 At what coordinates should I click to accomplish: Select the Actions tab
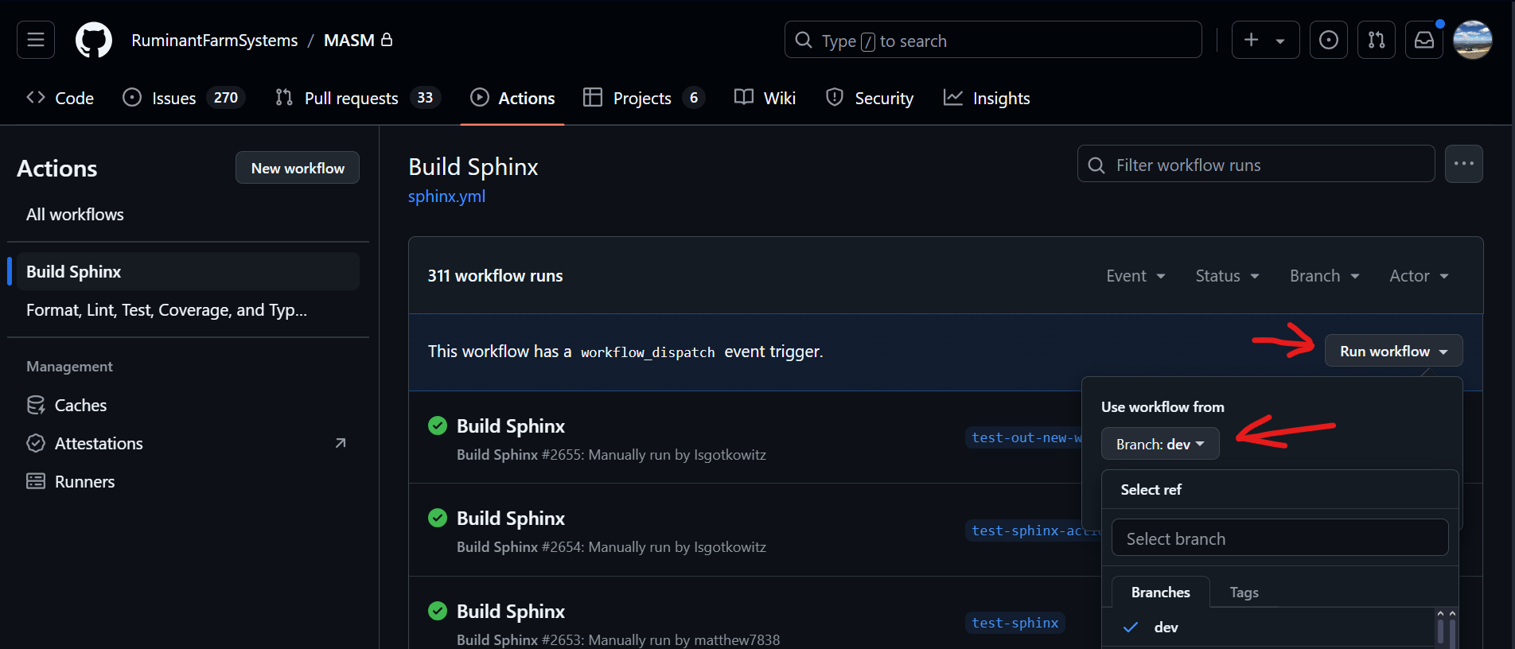512,98
